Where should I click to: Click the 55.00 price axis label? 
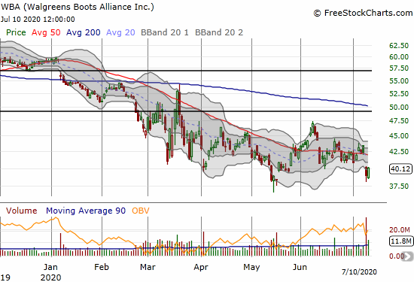point(399,80)
